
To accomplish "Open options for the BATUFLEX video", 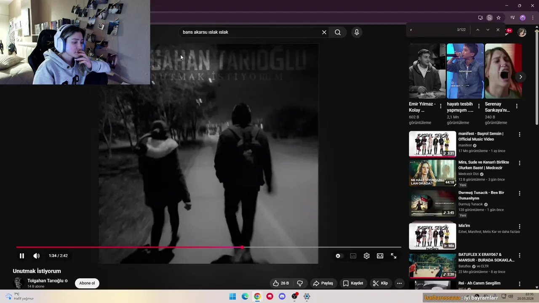I will coord(519,255).
